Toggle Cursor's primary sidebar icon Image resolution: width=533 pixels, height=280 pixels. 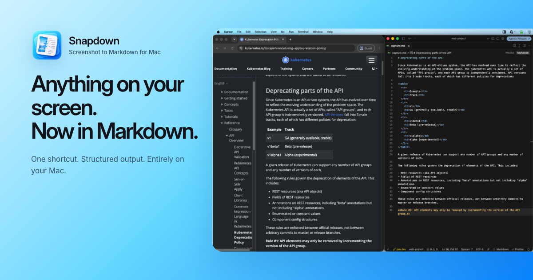403,39
